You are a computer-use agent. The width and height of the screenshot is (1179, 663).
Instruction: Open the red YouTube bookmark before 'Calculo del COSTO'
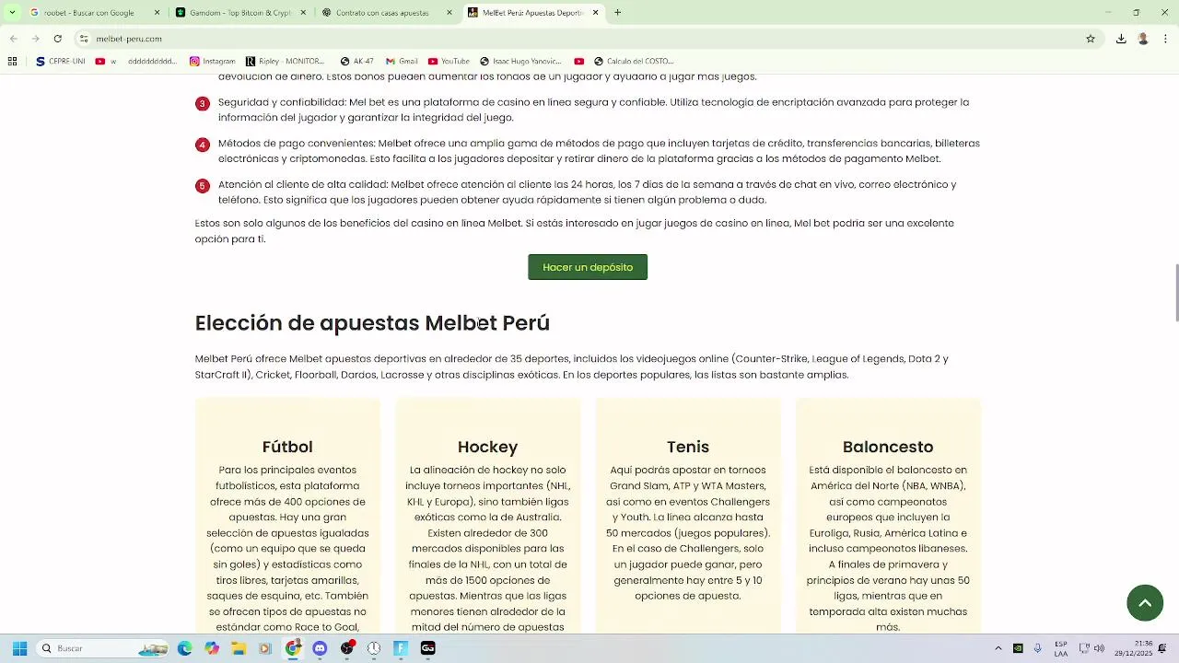click(578, 62)
